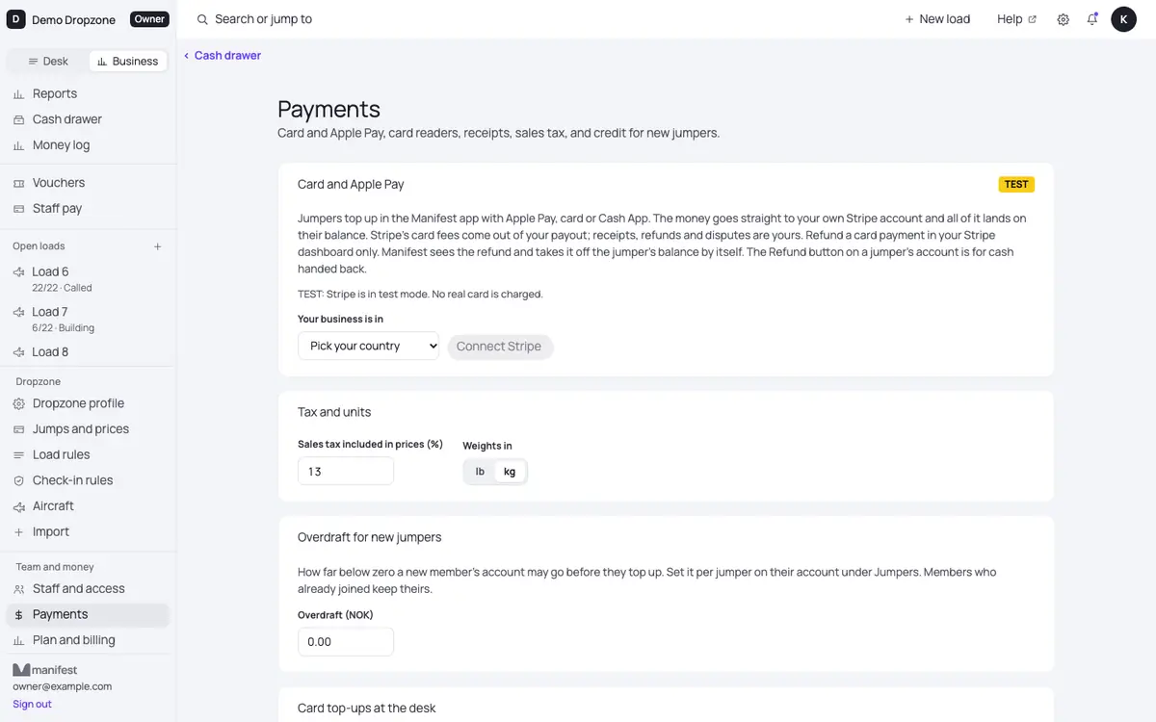The image size is (1156, 722).
Task: Open Reports in sidebar
Action: [x=88, y=94]
